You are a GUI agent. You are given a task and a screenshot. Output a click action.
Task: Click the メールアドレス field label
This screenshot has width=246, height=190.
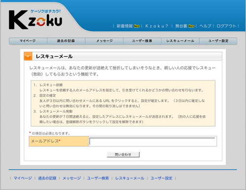coord(46,141)
